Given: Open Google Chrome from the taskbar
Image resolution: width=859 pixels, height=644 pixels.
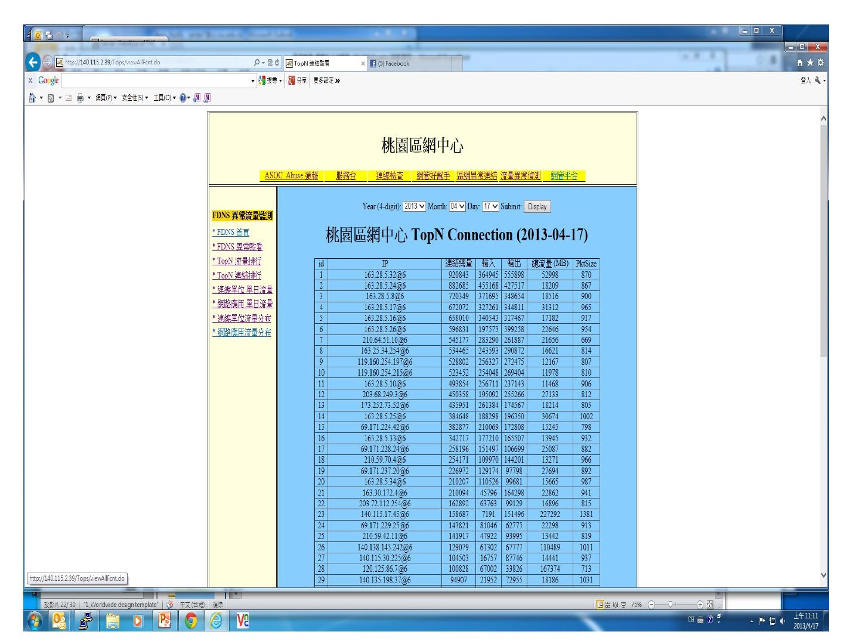Looking at the screenshot, I should click(x=191, y=621).
